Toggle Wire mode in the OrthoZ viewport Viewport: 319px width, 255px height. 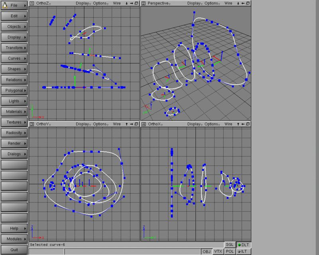(117, 3)
